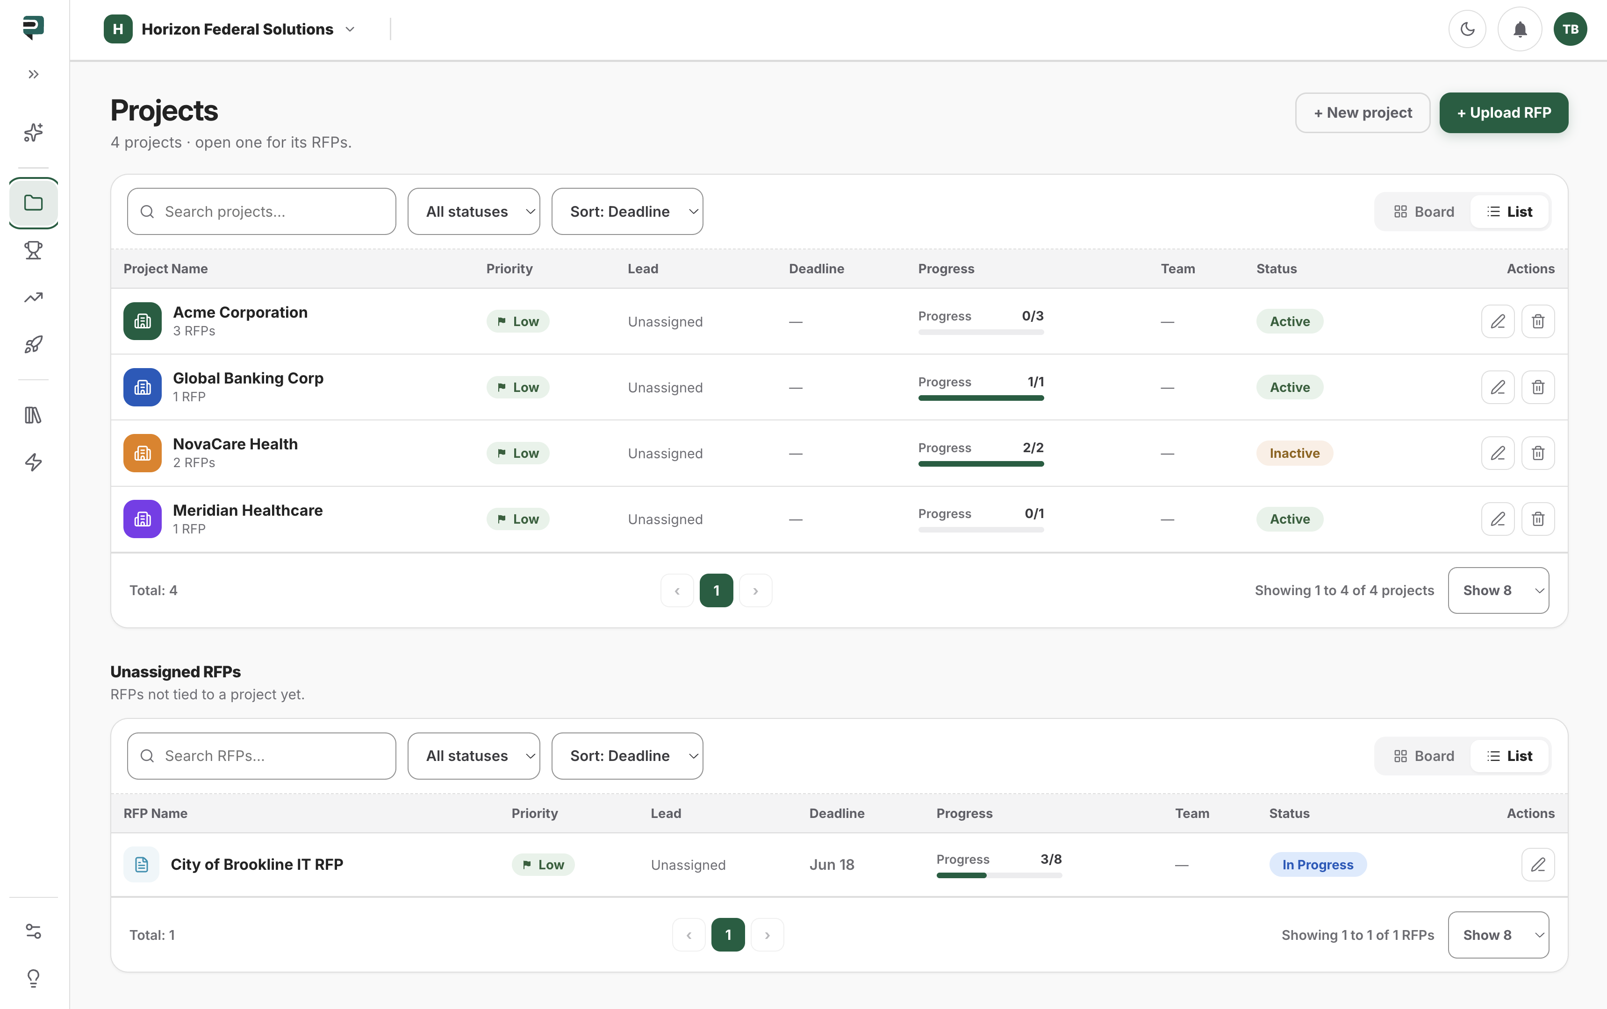Expand the sidebar with double chevron icon
The height and width of the screenshot is (1009, 1607).
pos(33,74)
